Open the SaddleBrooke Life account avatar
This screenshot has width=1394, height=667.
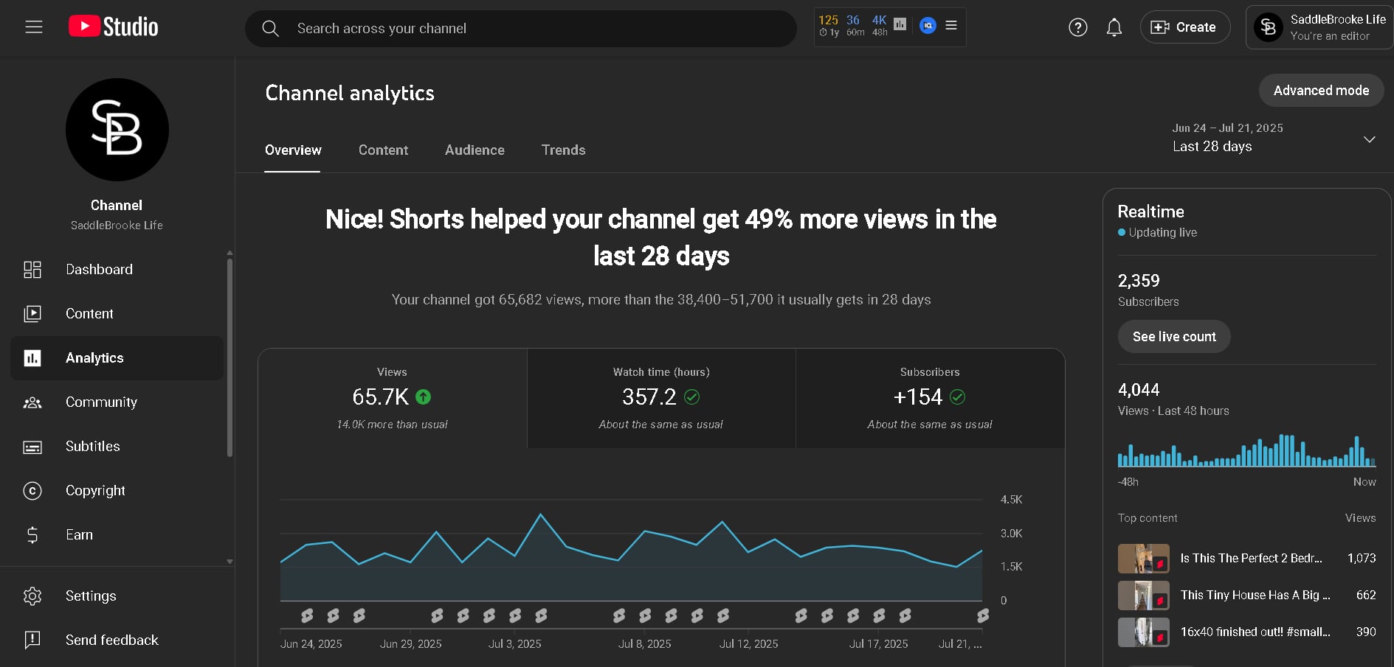1268,28
